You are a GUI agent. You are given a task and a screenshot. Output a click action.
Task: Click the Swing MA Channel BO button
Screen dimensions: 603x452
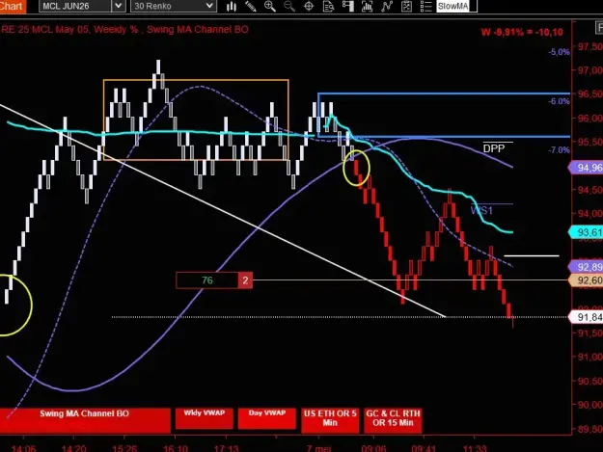85,420
